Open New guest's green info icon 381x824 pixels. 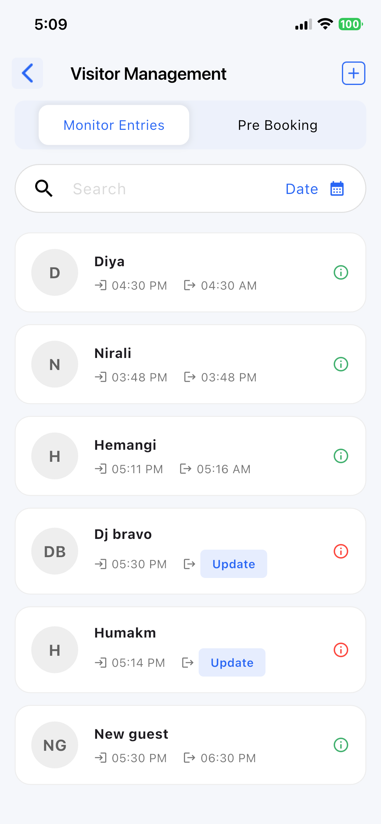pos(341,745)
